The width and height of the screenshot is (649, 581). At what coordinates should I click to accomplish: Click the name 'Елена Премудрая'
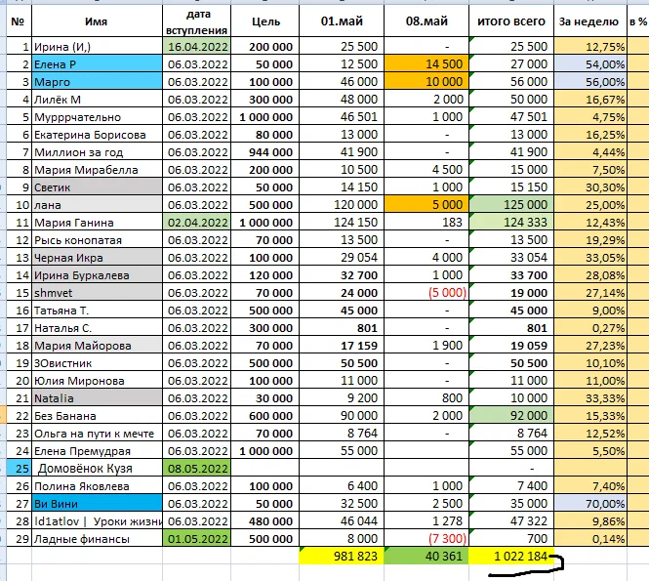(x=97, y=451)
